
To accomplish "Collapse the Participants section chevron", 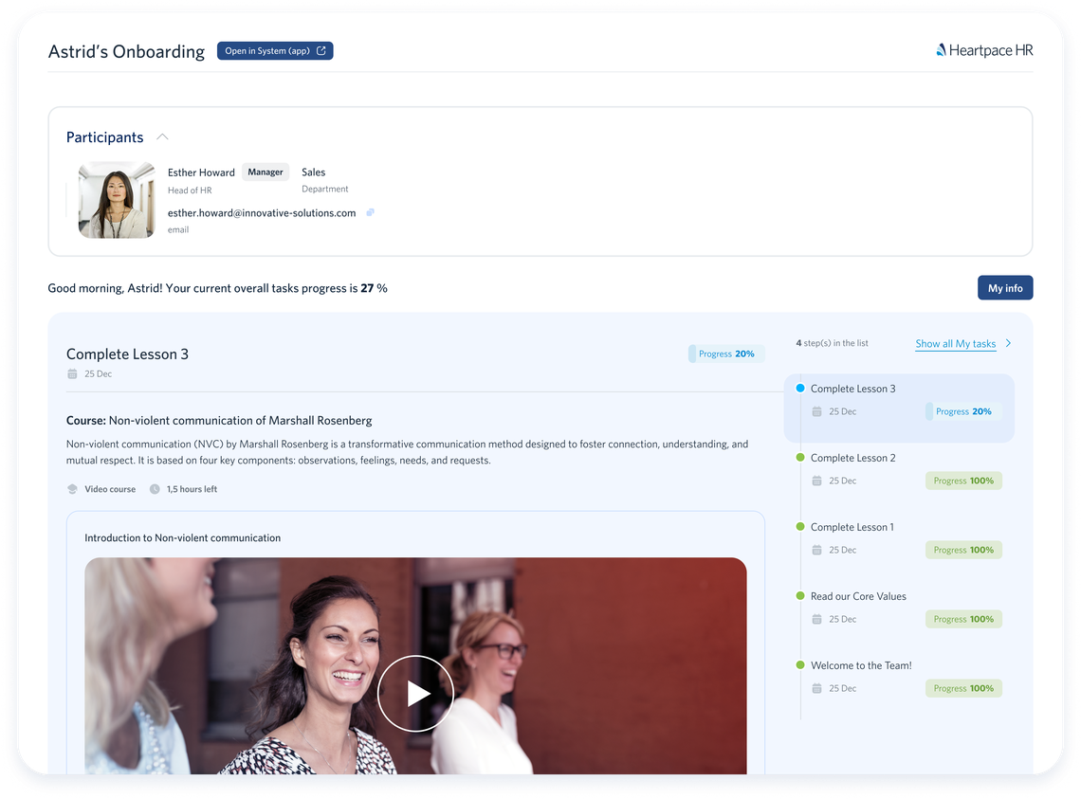I will click(x=162, y=137).
